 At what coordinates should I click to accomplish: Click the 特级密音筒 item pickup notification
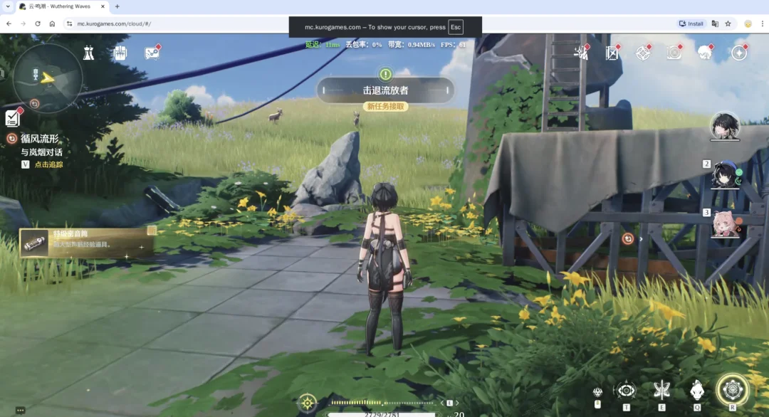(x=88, y=242)
